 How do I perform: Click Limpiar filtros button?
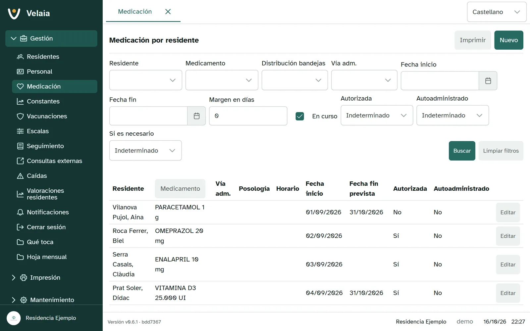click(x=501, y=151)
